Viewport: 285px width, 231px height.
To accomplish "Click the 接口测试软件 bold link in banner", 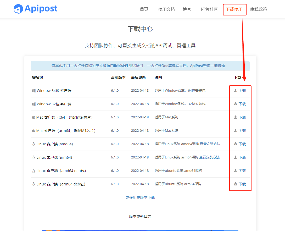I will 118,66.
